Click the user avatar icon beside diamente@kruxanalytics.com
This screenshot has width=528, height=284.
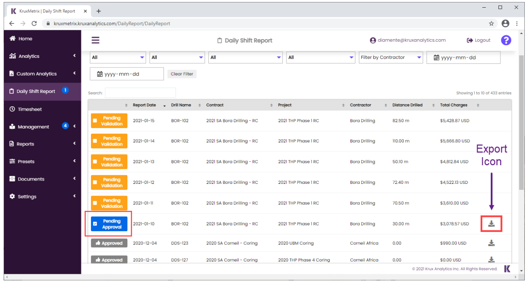pyautogui.click(x=373, y=40)
